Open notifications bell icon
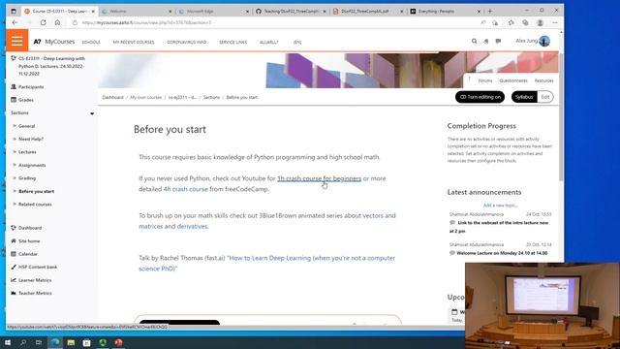The width and height of the screenshot is (620, 349). [x=486, y=41]
